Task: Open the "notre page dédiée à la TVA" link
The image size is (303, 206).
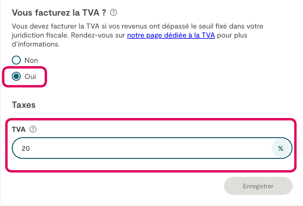Action: (x=171, y=35)
